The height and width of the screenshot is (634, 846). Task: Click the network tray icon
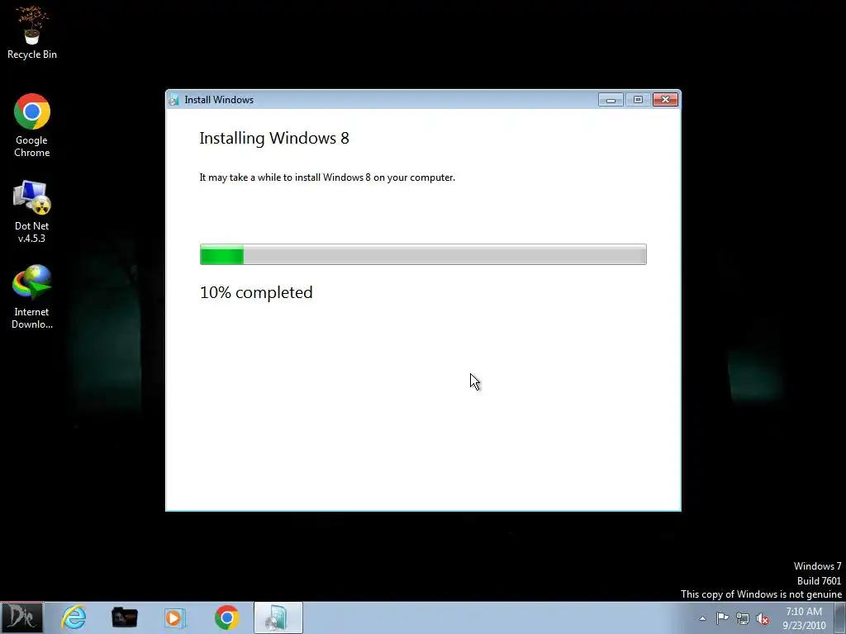click(x=743, y=618)
